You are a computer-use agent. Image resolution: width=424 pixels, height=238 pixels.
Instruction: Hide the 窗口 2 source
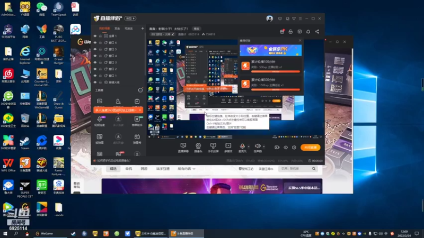coord(95,69)
